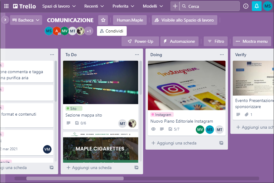The height and width of the screenshot is (183, 274).
Task: Select MT member avatar in board header
Action: (72, 31)
